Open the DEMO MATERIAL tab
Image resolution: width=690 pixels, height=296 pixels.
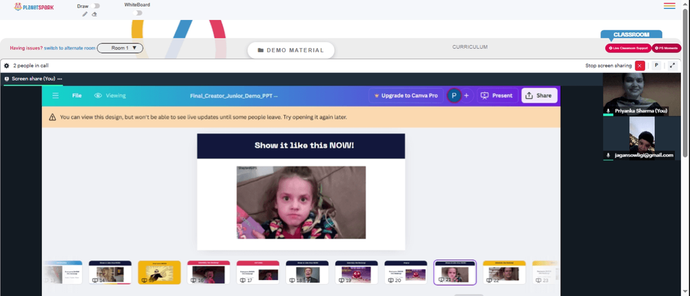291,50
